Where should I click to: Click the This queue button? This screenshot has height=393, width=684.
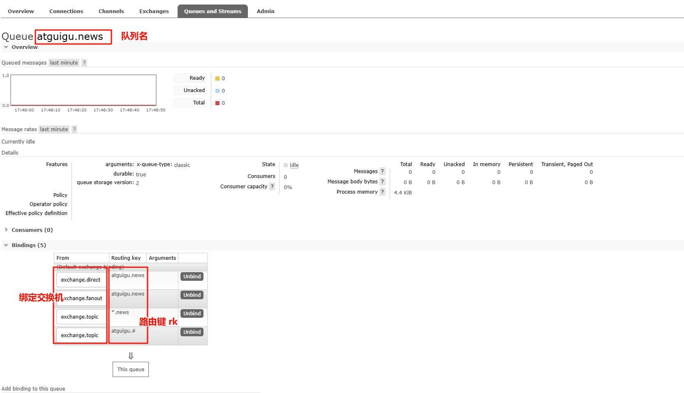click(x=130, y=369)
